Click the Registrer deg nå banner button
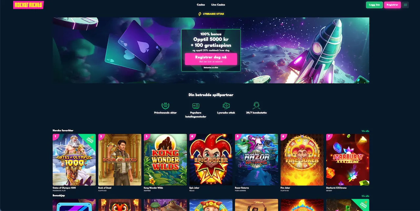420x211 pixels. (x=211, y=59)
